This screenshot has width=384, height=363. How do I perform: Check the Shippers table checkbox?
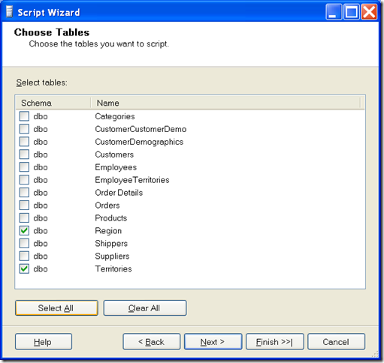24,243
